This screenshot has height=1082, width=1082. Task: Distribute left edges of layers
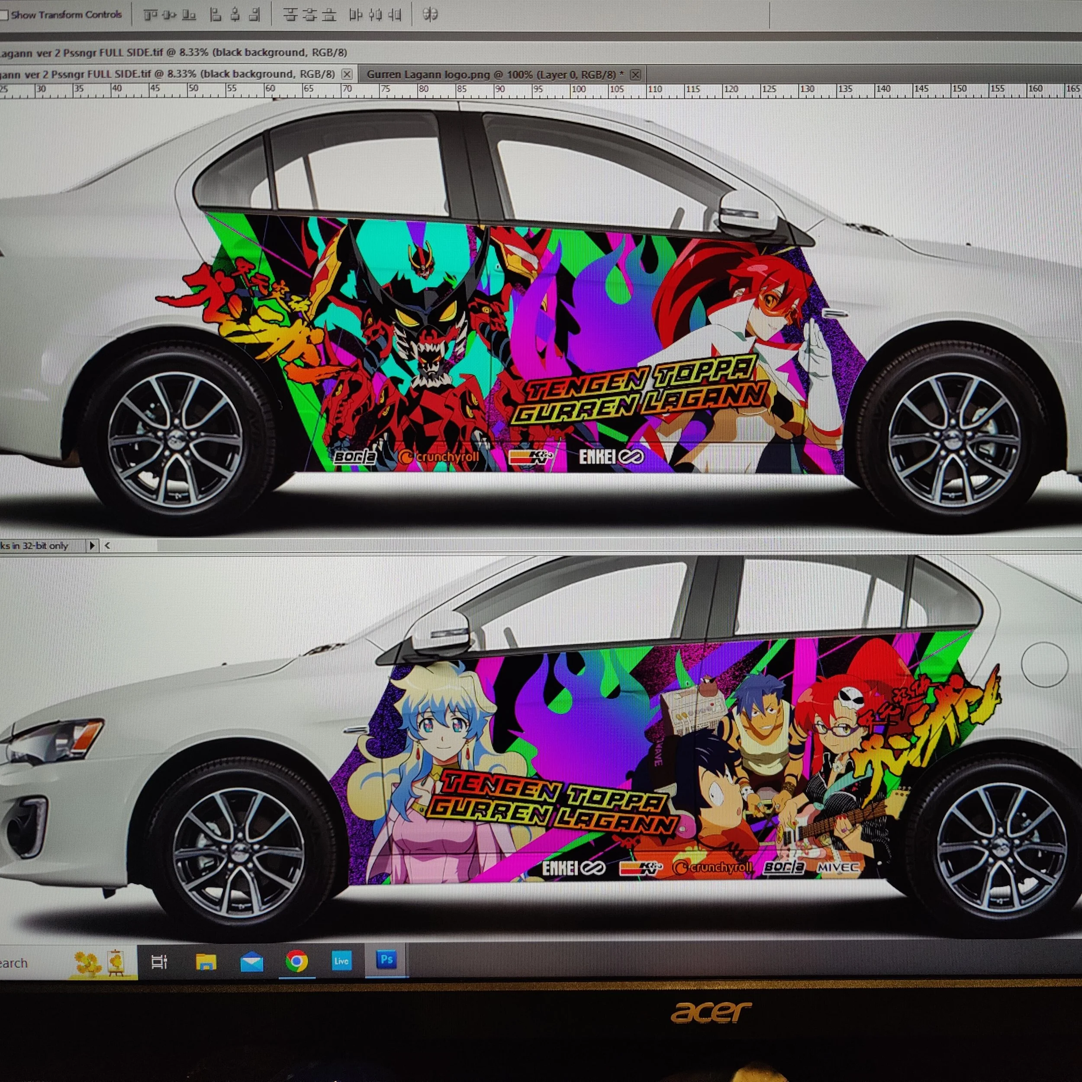pyautogui.click(x=356, y=15)
